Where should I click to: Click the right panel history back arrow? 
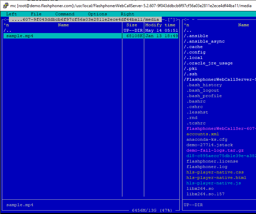click(x=185, y=19)
